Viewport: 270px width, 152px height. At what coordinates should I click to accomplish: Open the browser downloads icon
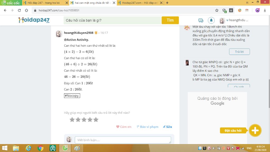tap(265, 10)
